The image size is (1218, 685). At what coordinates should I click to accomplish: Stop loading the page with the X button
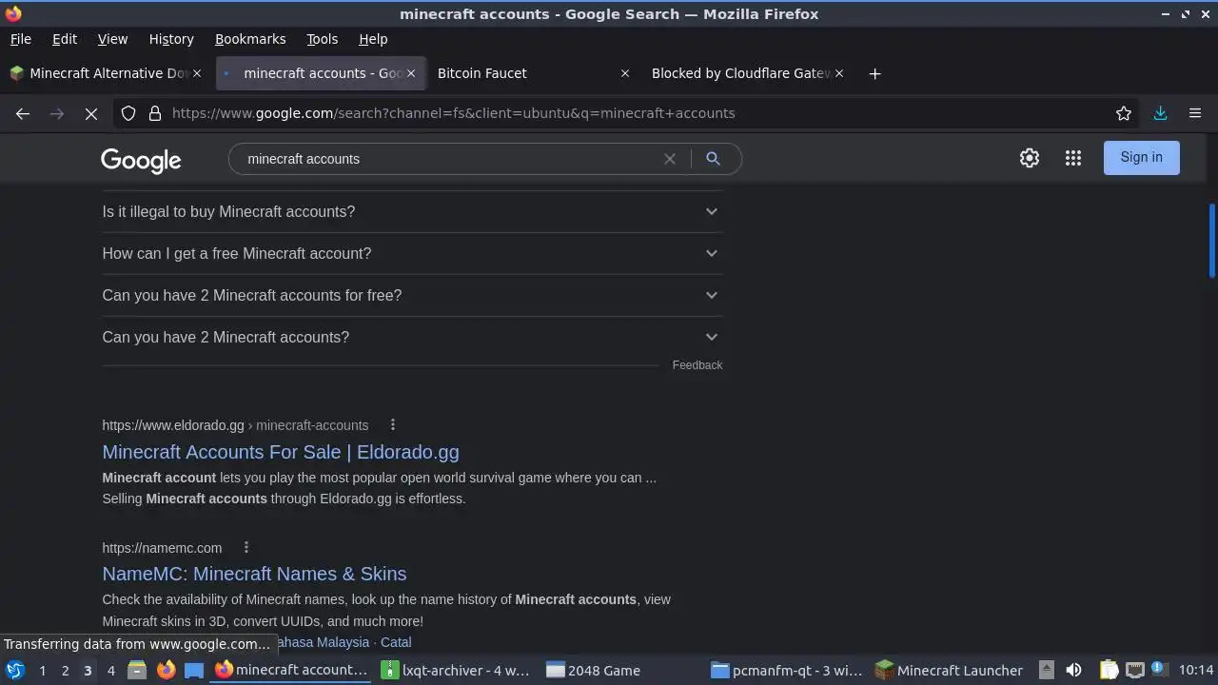point(91,113)
